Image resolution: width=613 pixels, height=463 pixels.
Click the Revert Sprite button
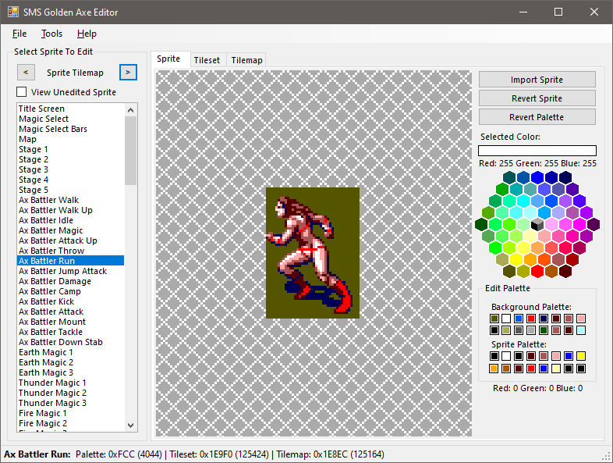(x=537, y=98)
